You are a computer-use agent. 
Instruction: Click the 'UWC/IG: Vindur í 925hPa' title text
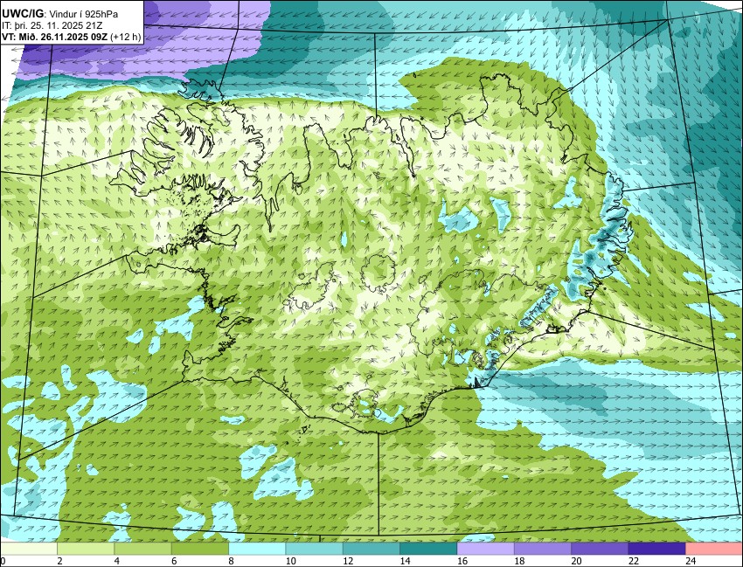(x=59, y=14)
